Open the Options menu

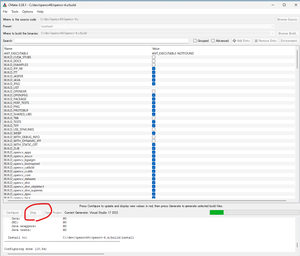coord(28,12)
